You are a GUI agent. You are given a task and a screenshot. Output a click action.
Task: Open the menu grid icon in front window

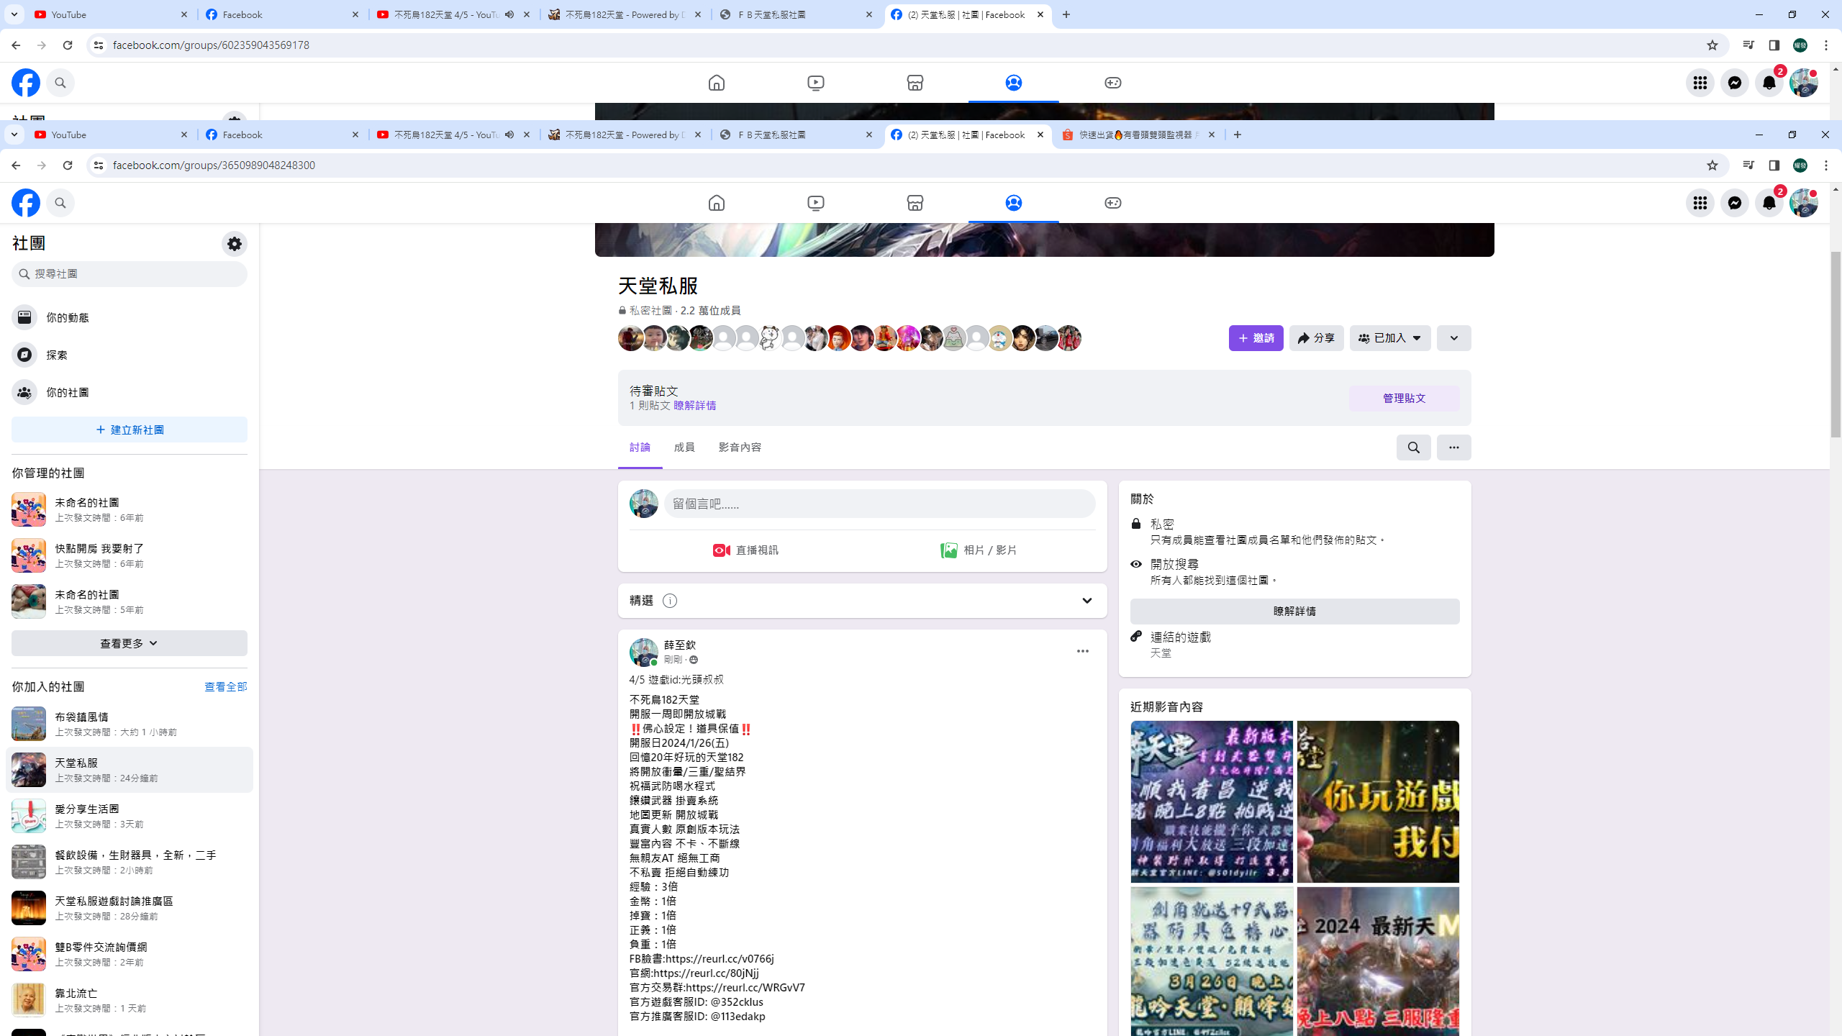[1700, 203]
